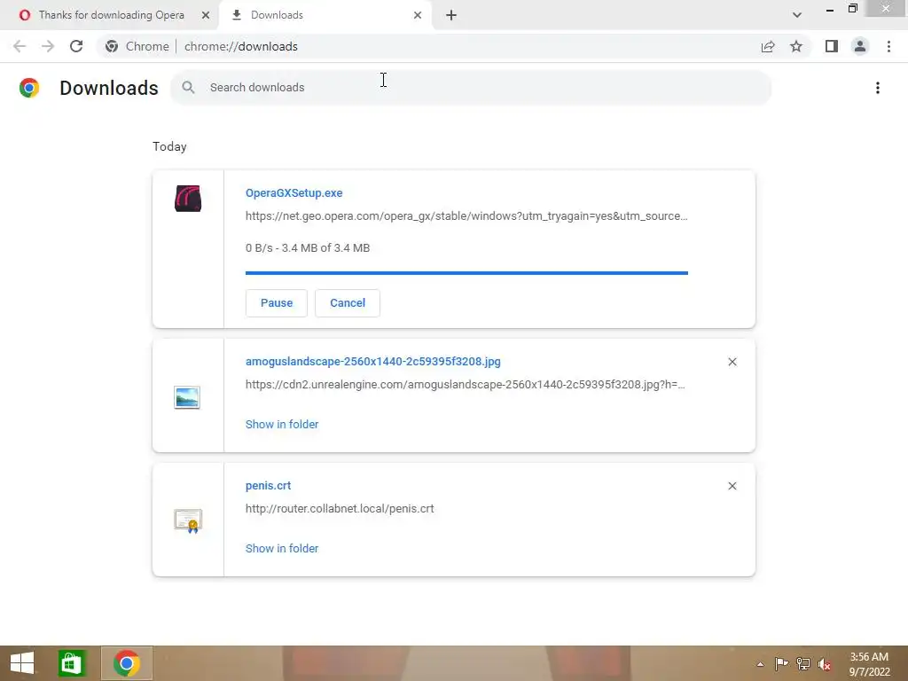Viewport: 908px width, 681px height.
Task: Open the Windows Store taskbar icon
Action: 72,663
